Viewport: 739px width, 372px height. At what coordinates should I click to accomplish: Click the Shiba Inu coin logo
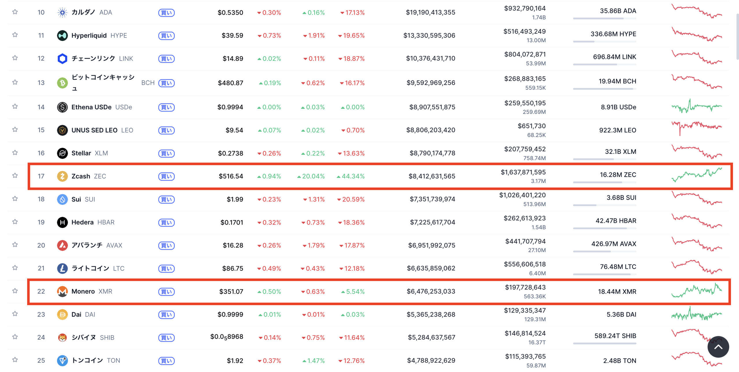click(x=62, y=337)
